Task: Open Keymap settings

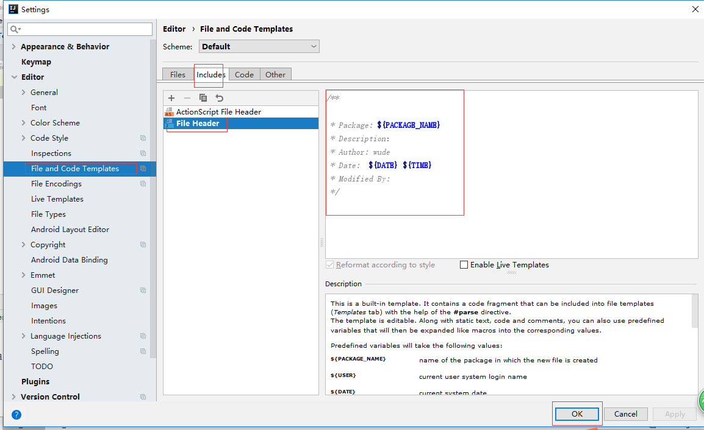Action: coord(36,62)
